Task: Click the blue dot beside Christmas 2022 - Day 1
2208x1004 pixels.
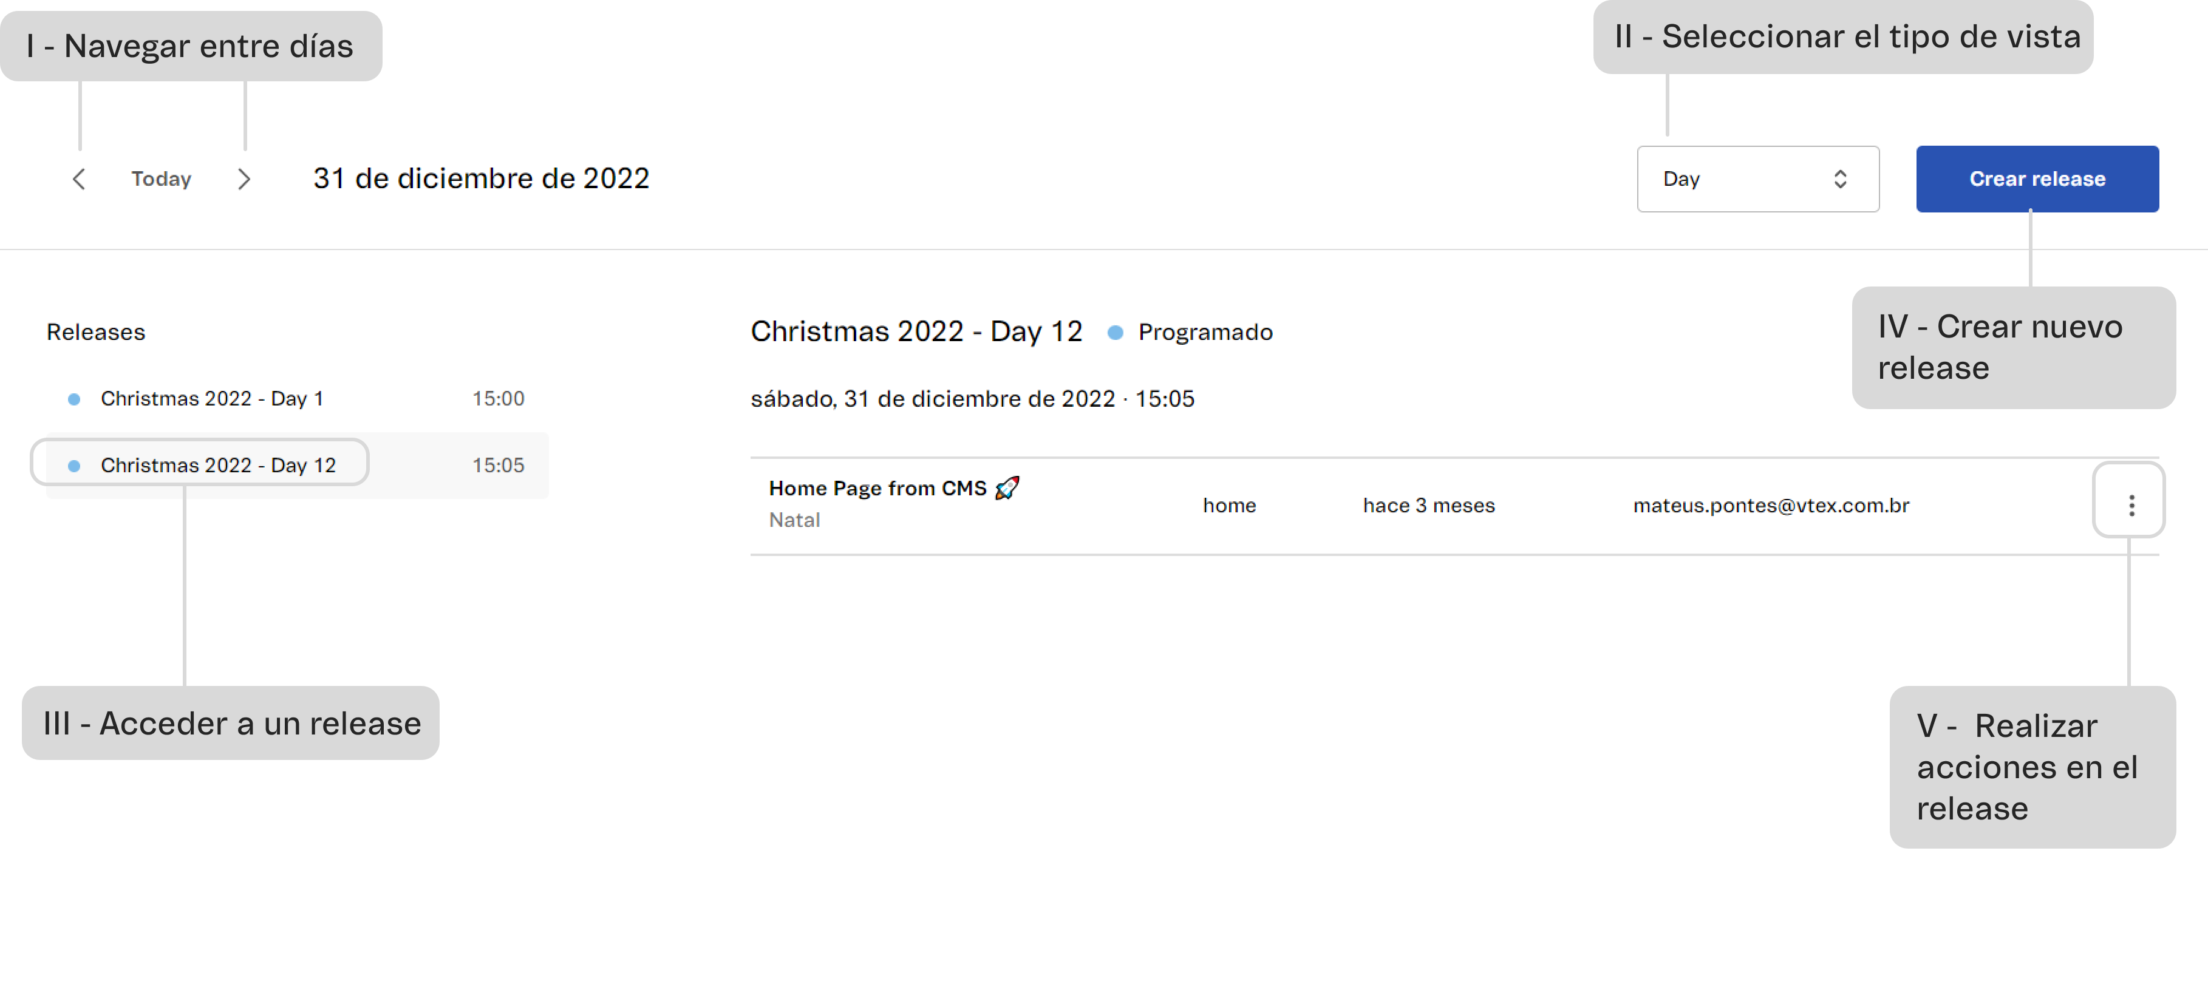Action: [x=75, y=399]
